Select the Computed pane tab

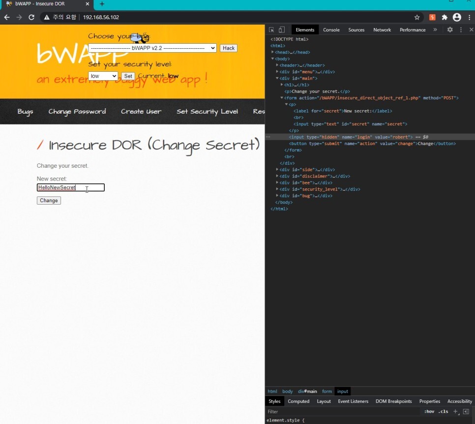point(298,401)
